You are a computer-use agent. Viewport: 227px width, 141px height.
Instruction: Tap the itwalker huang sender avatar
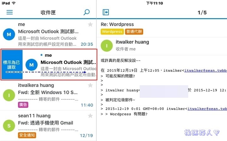pyautogui.click(x=107, y=46)
